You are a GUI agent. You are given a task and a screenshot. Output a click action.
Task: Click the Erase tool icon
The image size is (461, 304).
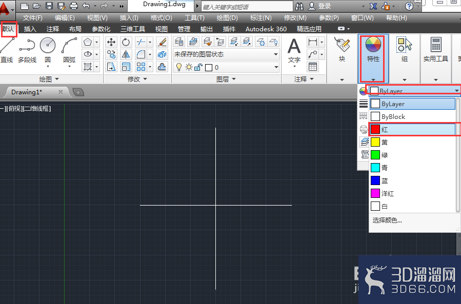click(x=162, y=42)
